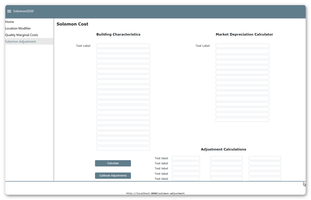
Task: Click the localhost solomon-adjustment URL text
Action: [x=155, y=193]
